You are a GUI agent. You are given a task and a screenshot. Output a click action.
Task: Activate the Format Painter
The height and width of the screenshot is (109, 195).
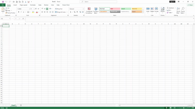tap(10, 13)
